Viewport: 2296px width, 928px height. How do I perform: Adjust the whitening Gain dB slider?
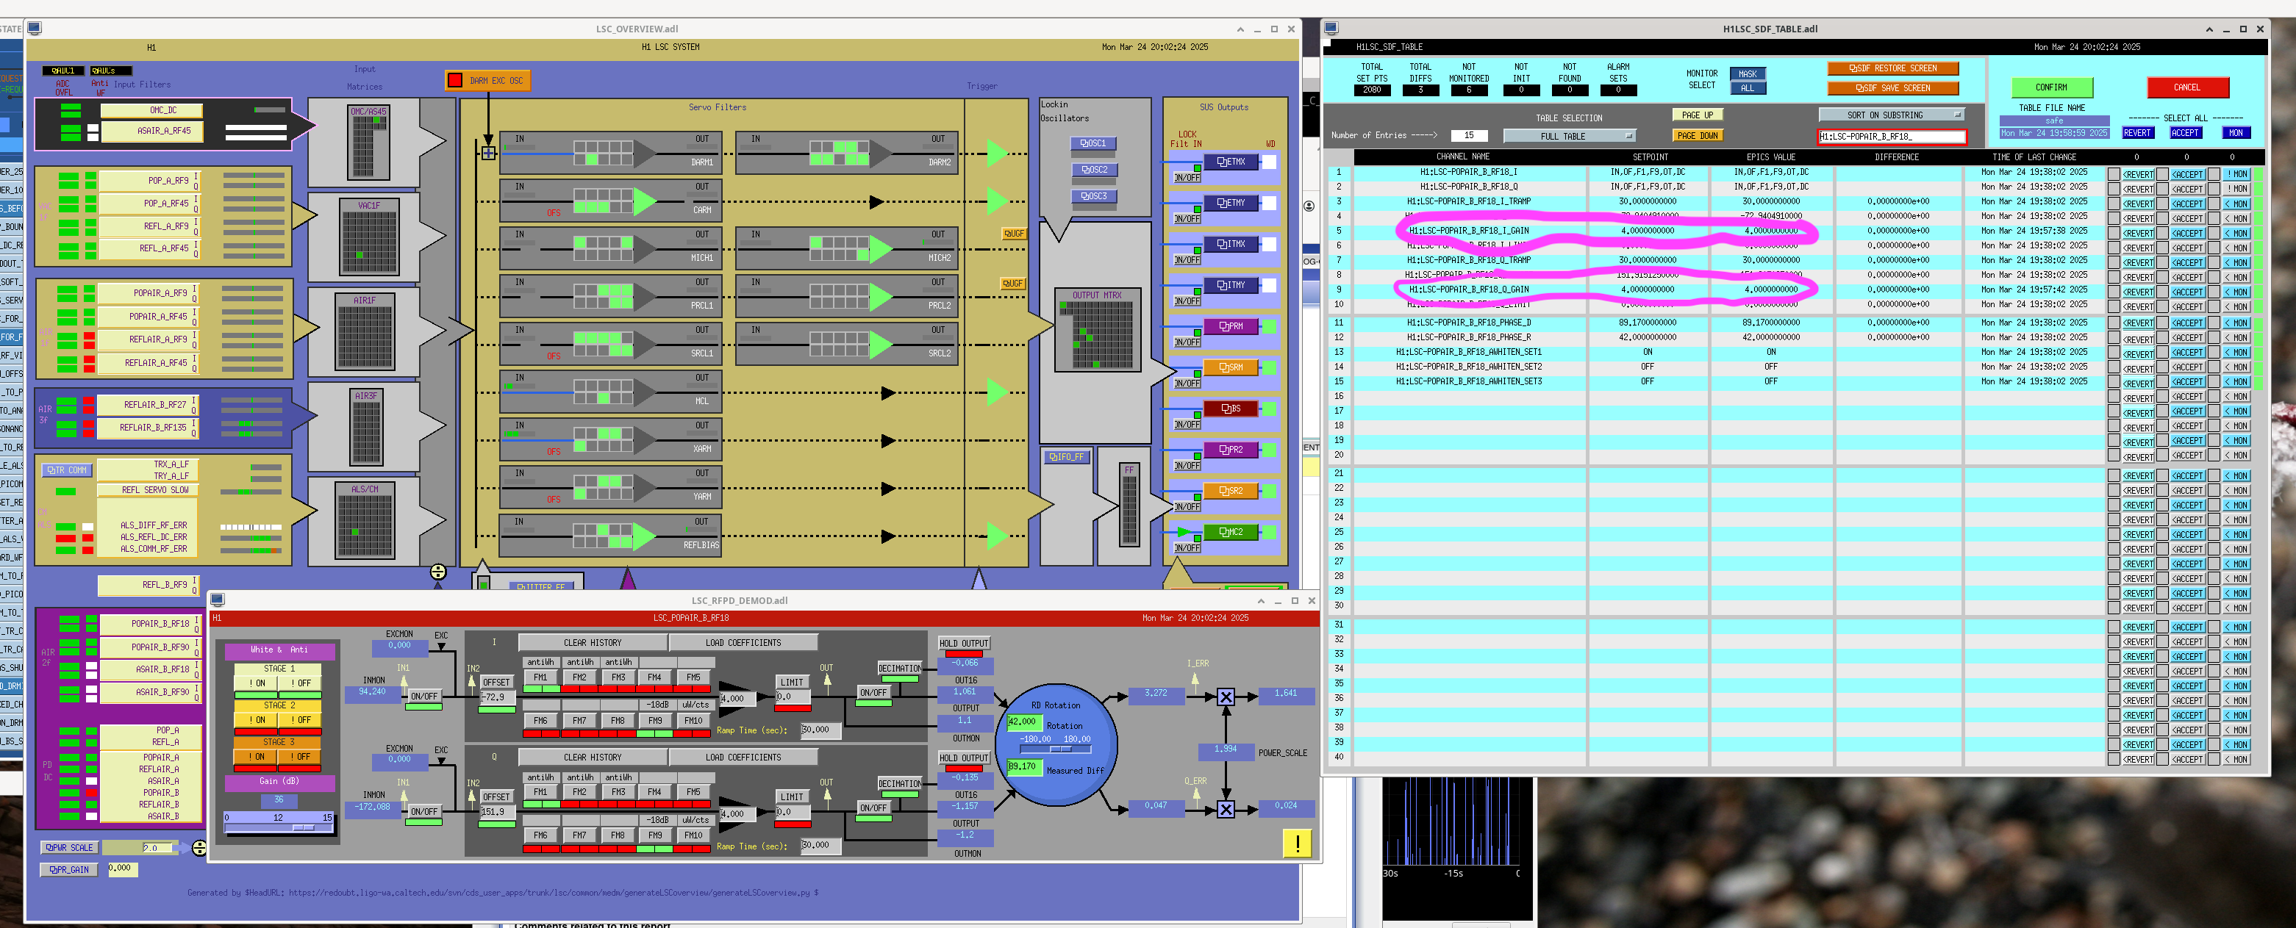(278, 827)
